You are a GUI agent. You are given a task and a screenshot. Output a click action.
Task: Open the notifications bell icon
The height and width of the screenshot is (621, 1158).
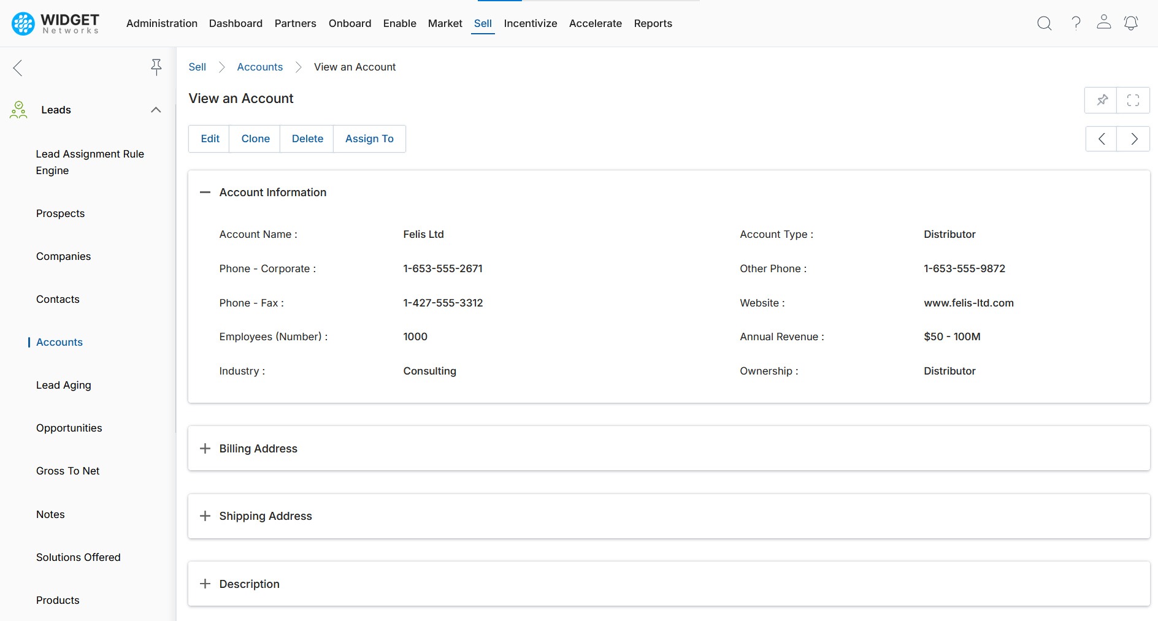(1130, 23)
